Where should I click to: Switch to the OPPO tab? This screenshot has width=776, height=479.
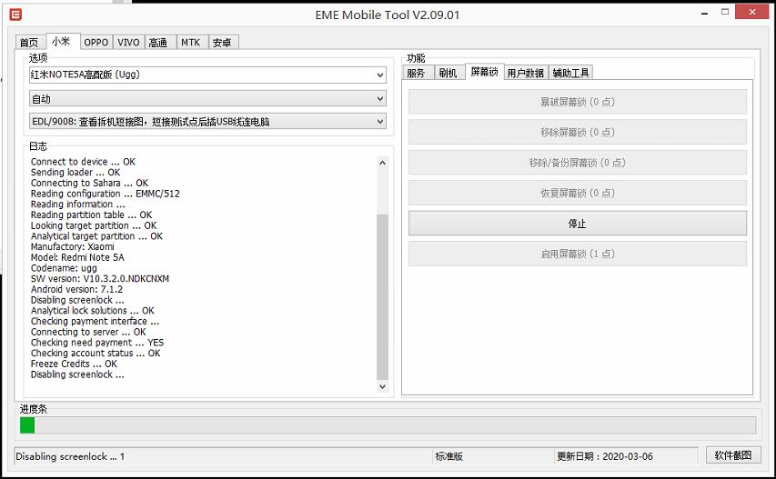click(x=96, y=43)
